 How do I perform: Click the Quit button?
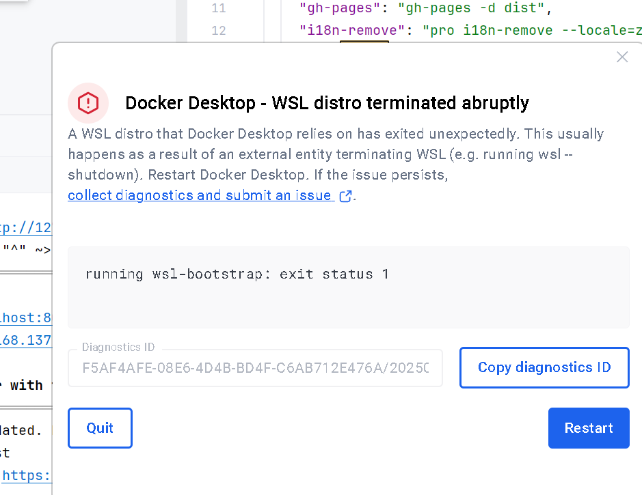(x=100, y=428)
